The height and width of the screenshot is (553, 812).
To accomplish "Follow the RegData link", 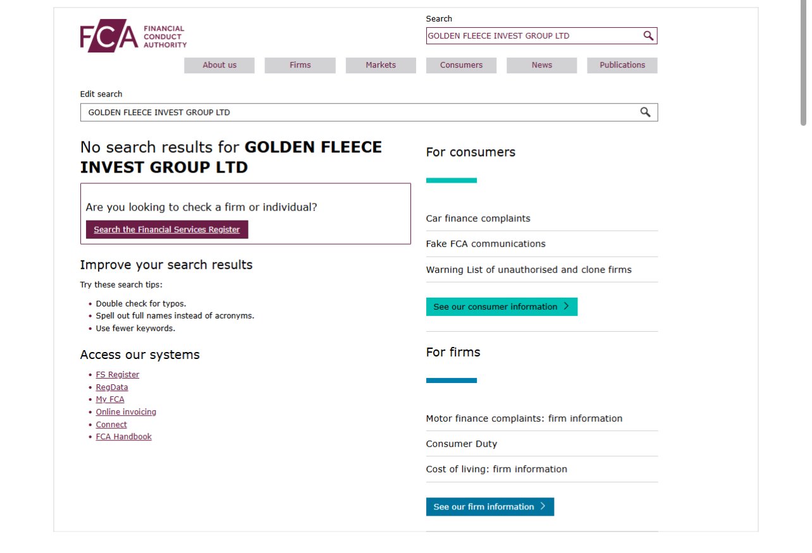I will (112, 387).
